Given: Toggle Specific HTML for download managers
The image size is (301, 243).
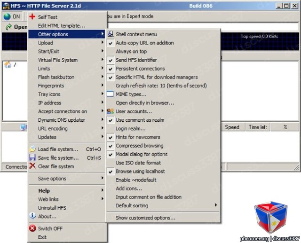Looking at the screenshot, I should click(x=163, y=77).
